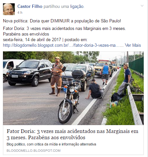
Task: Open Castor Filho's profile name link
Action: 30,7
